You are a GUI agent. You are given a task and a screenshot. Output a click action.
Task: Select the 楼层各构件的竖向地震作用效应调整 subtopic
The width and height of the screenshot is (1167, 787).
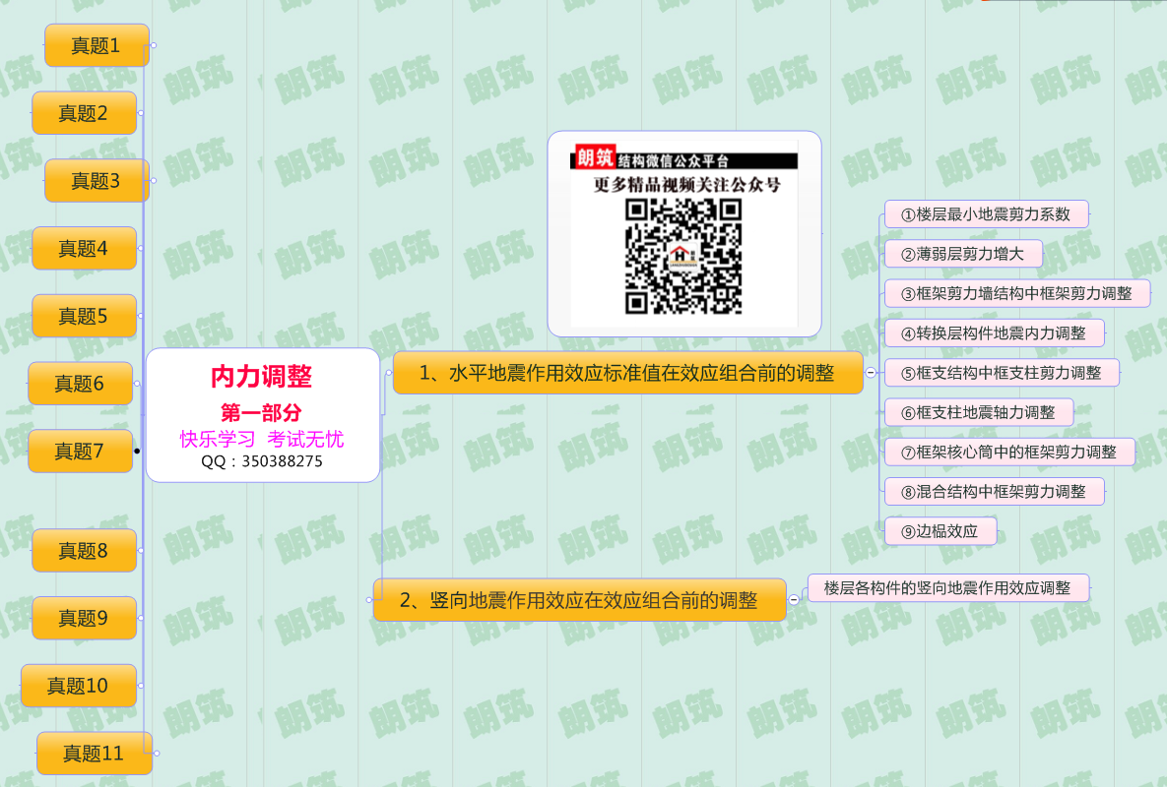948,588
